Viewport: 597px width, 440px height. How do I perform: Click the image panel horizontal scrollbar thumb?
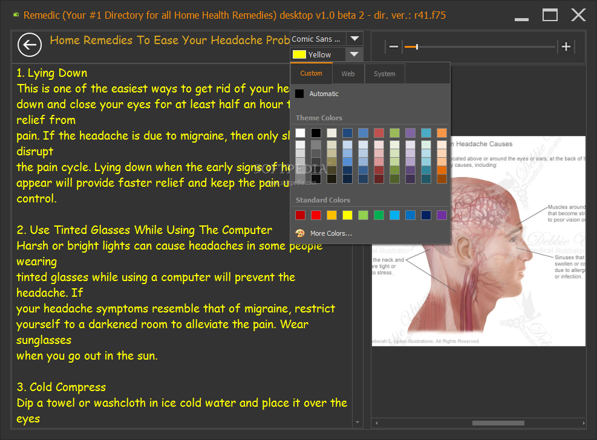pos(498,423)
